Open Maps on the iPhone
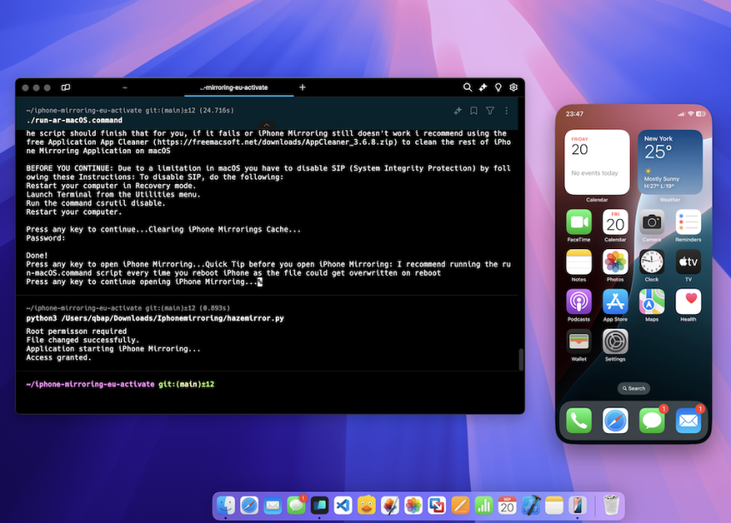Screen dimensions: 731x523 click(651, 302)
